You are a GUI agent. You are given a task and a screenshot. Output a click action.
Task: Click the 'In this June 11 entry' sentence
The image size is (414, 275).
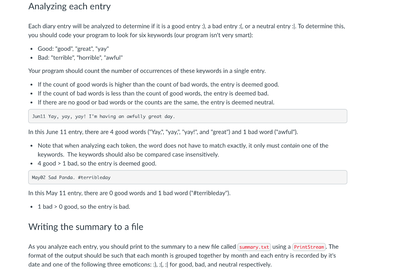163,132
